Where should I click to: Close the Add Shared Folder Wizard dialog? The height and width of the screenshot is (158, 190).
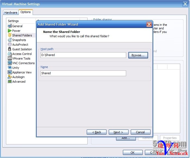click(149, 24)
